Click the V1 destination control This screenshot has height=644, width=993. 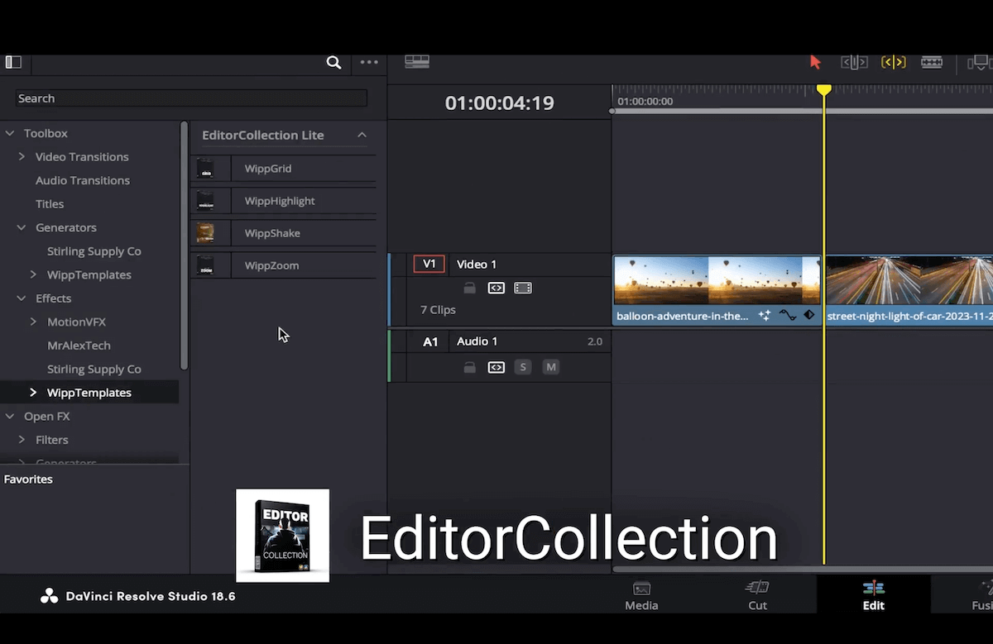coord(429,265)
